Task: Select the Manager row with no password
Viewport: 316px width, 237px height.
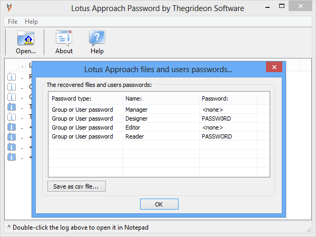Action: [159, 110]
